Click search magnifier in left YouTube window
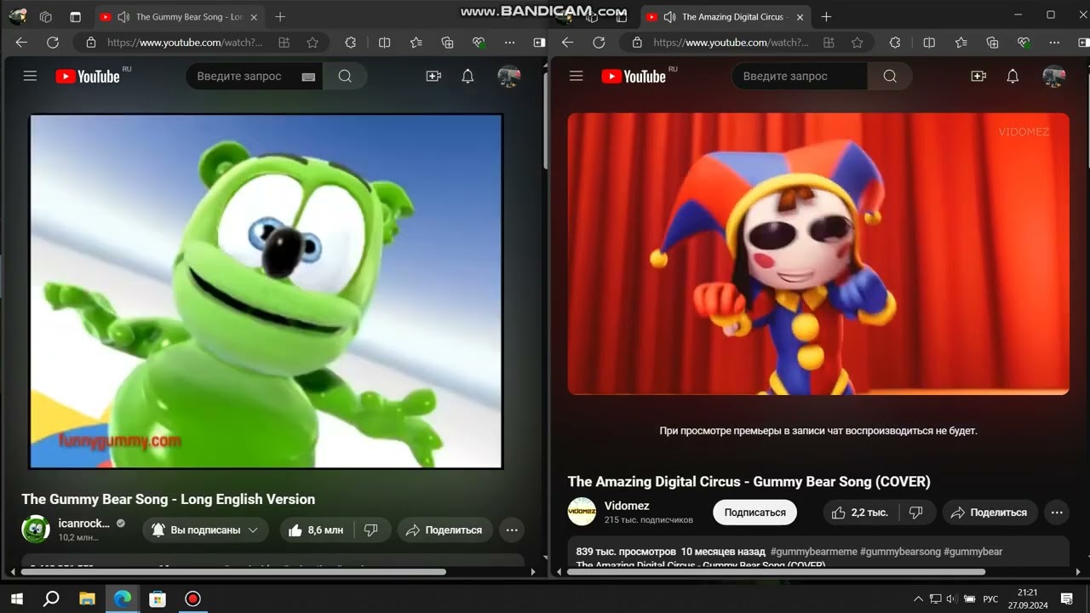This screenshot has height=613, width=1090. tap(345, 76)
